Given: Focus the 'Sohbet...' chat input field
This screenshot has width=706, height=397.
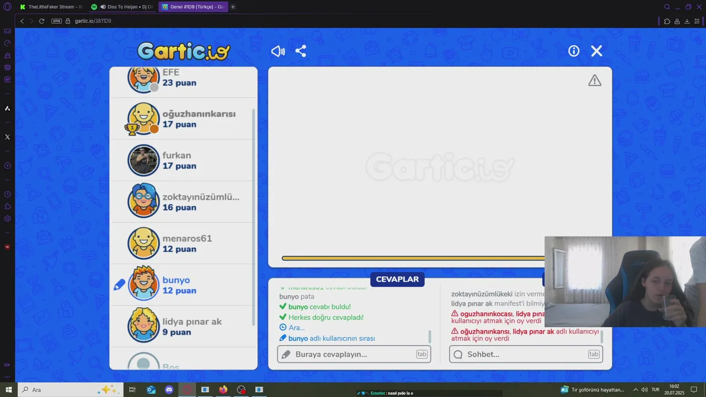Looking at the screenshot, I should click(x=526, y=354).
